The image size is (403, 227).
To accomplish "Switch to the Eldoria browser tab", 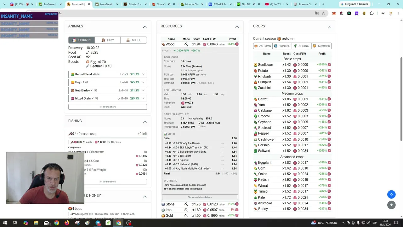I will 134,4.
